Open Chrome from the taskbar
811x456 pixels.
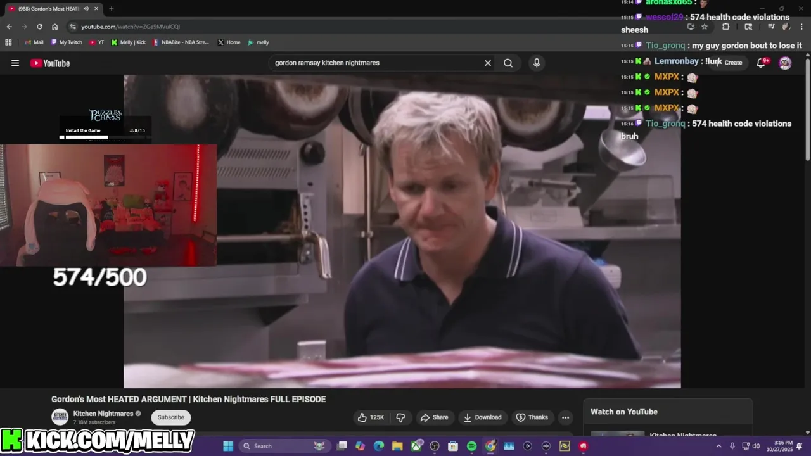pyautogui.click(x=490, y=446)
